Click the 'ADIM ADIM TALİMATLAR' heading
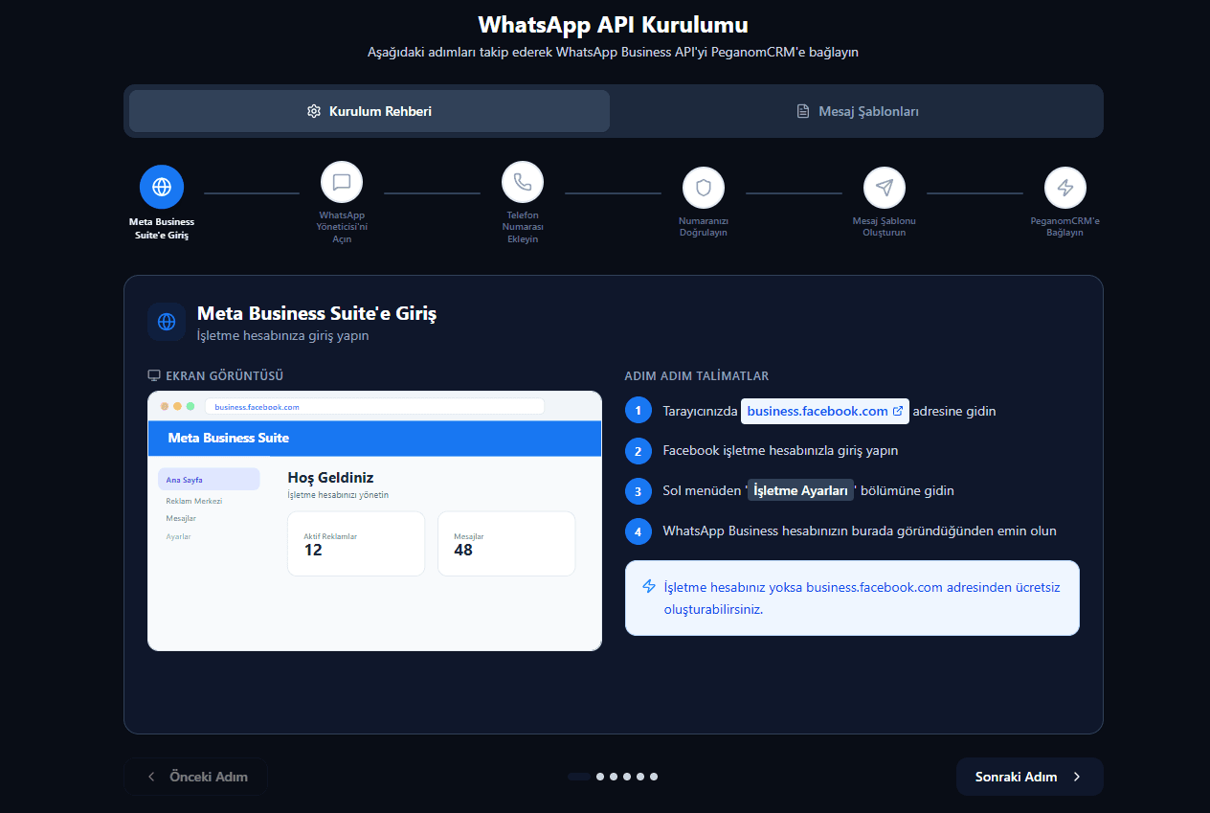Viewport: 1210px width, 813px height. click(696, 376)
